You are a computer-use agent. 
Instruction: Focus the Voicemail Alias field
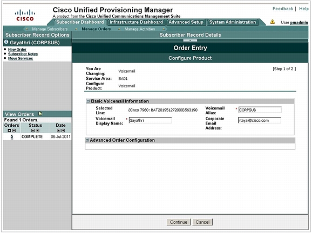pos(260,110)
